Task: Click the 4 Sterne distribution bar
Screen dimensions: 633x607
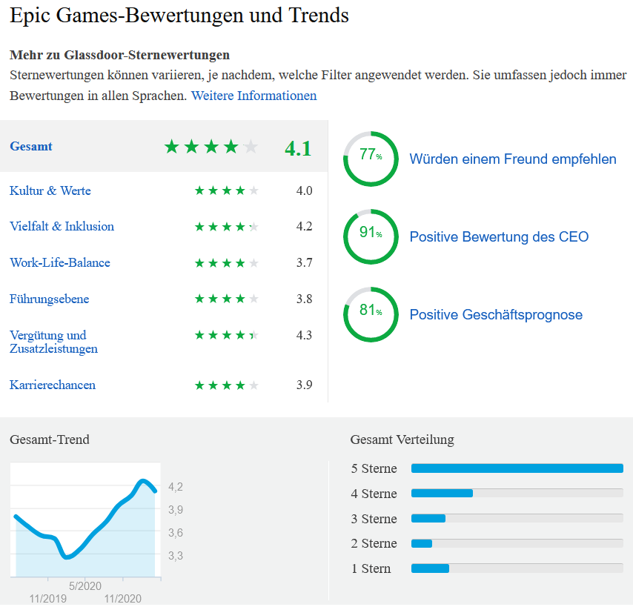Action: [517, 493]
